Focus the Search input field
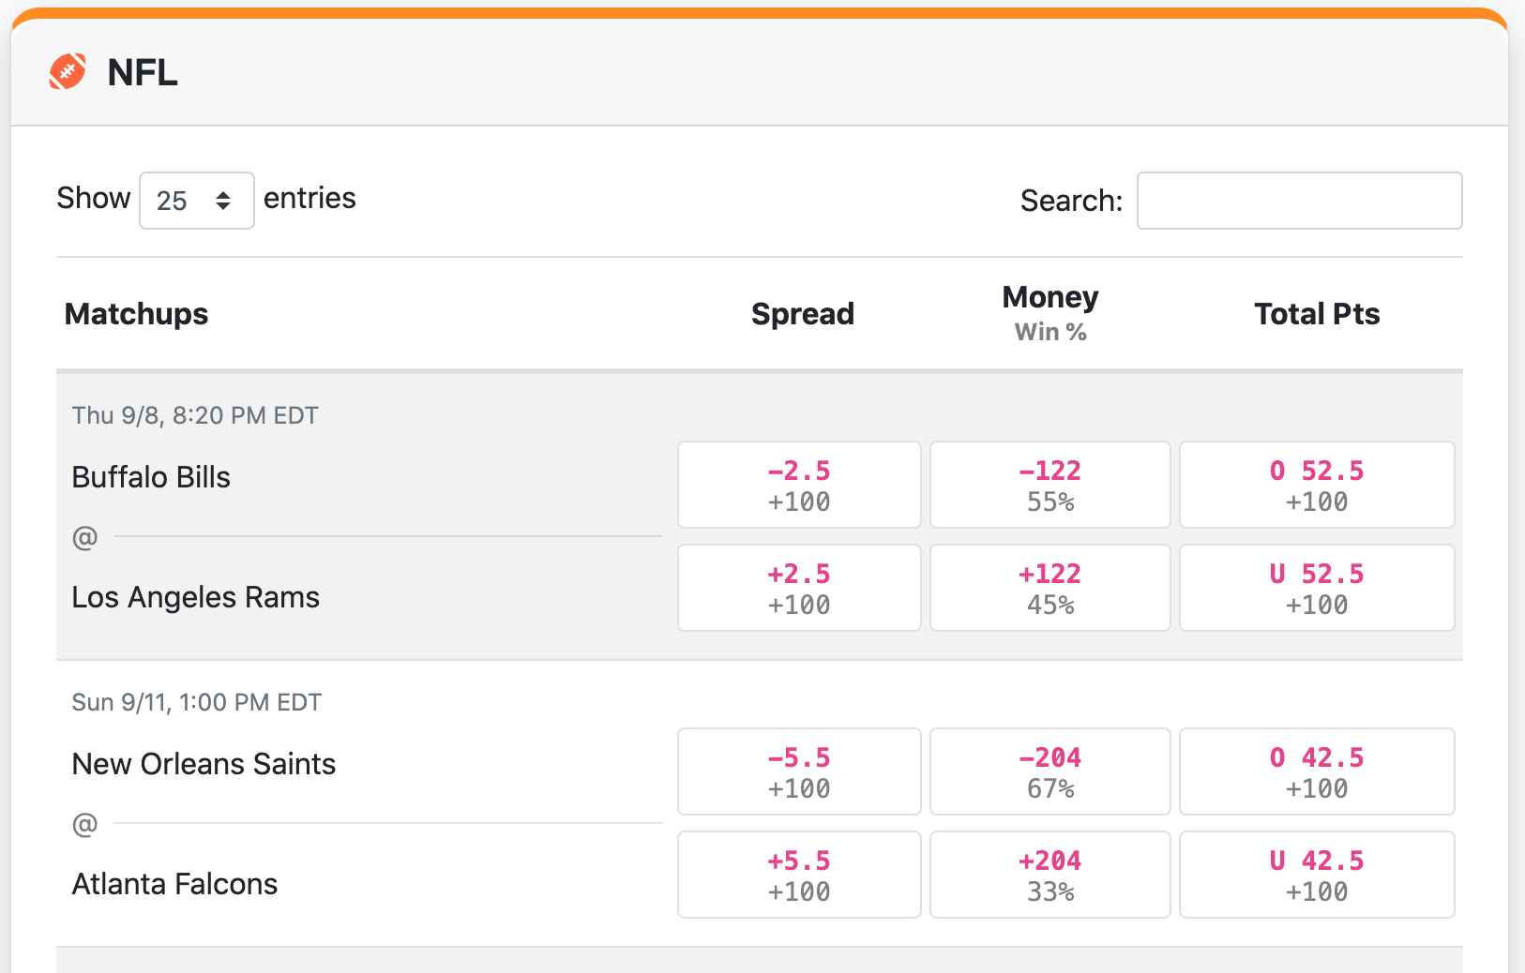This screenshot has height=973, width=1525. point(1299,201)
